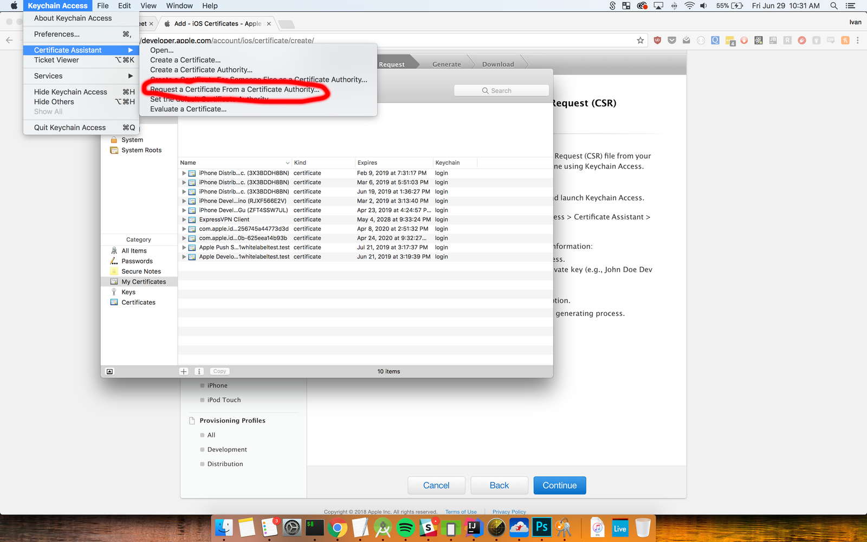
Task: Open the Window menu in menu bar
Action: click(179, 5)
